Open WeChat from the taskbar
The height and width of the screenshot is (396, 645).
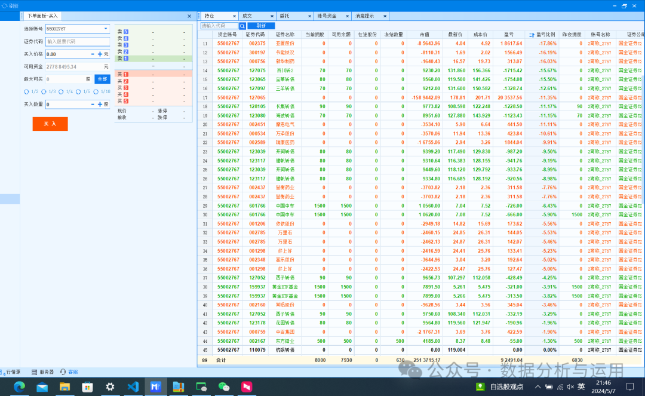tap(224, 386)
